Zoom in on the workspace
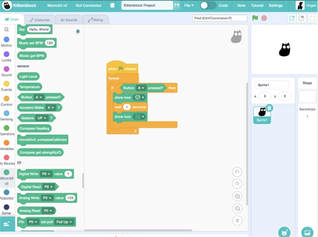The image size is (318, 237). (237, 195)
